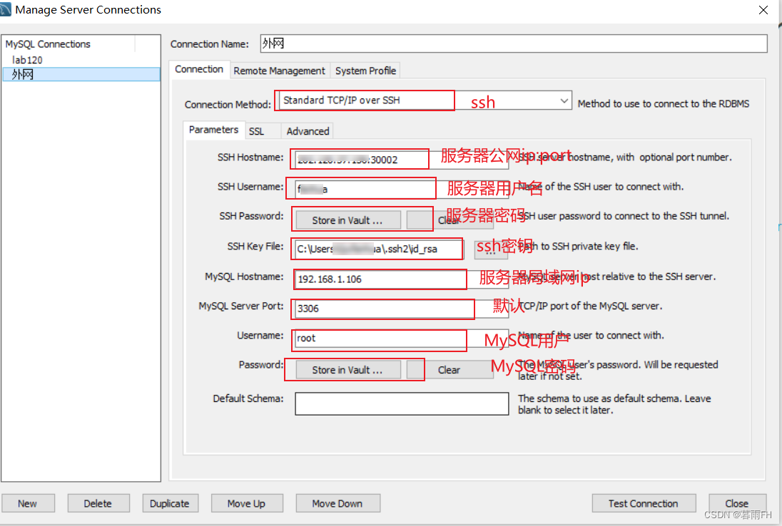The height and width of the screenshot is (526, 782).
Task: Switch to the Remote Management tab
Action: [279, 71]
